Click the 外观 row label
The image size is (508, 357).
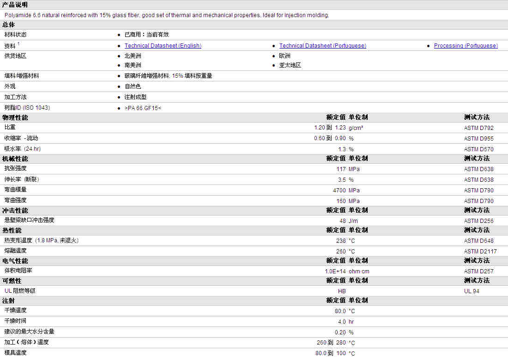click(10, 86)
